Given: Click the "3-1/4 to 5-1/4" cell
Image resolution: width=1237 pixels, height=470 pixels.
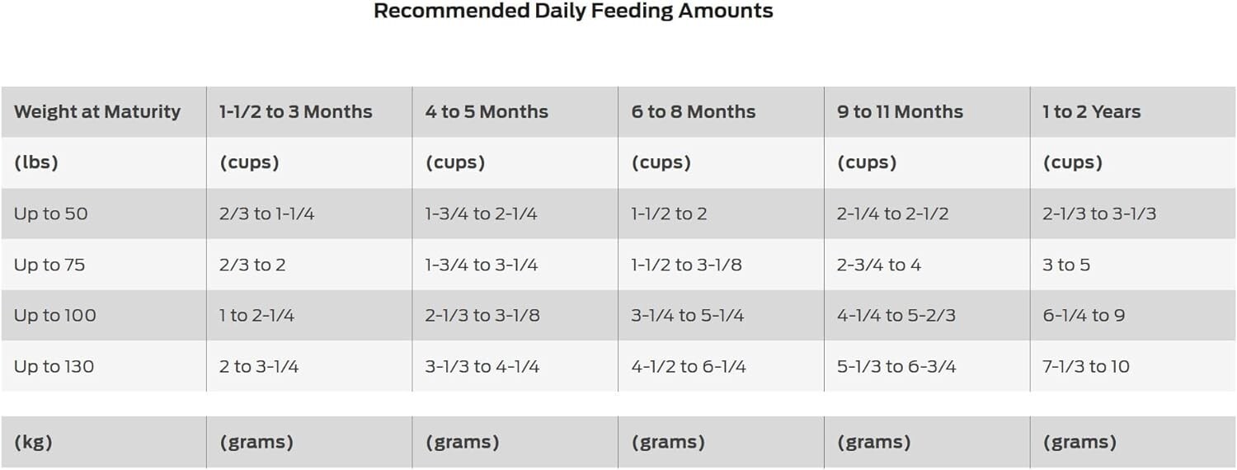Looking at the screenshot, I should coord(688,316).
